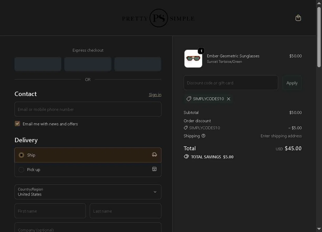The height and width of the screenshot is (232, 322).
Task: Click the page scrollbar up arrow
Action: [x=319, y=3]
